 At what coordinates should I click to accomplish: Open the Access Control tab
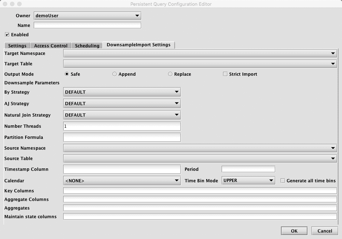51,46
